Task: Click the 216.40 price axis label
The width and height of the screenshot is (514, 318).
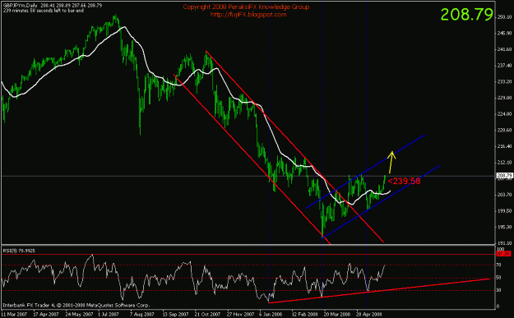Action: [x=504, y=146]
